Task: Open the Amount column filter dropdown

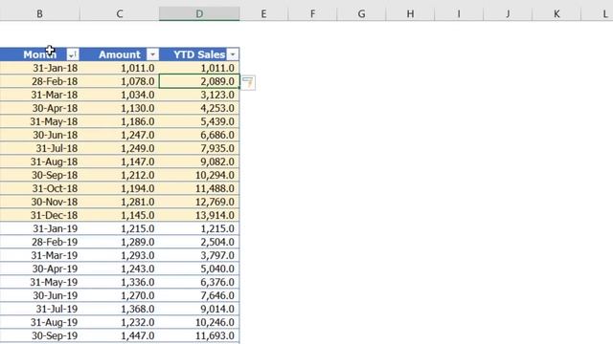Action: pos(152,54)
